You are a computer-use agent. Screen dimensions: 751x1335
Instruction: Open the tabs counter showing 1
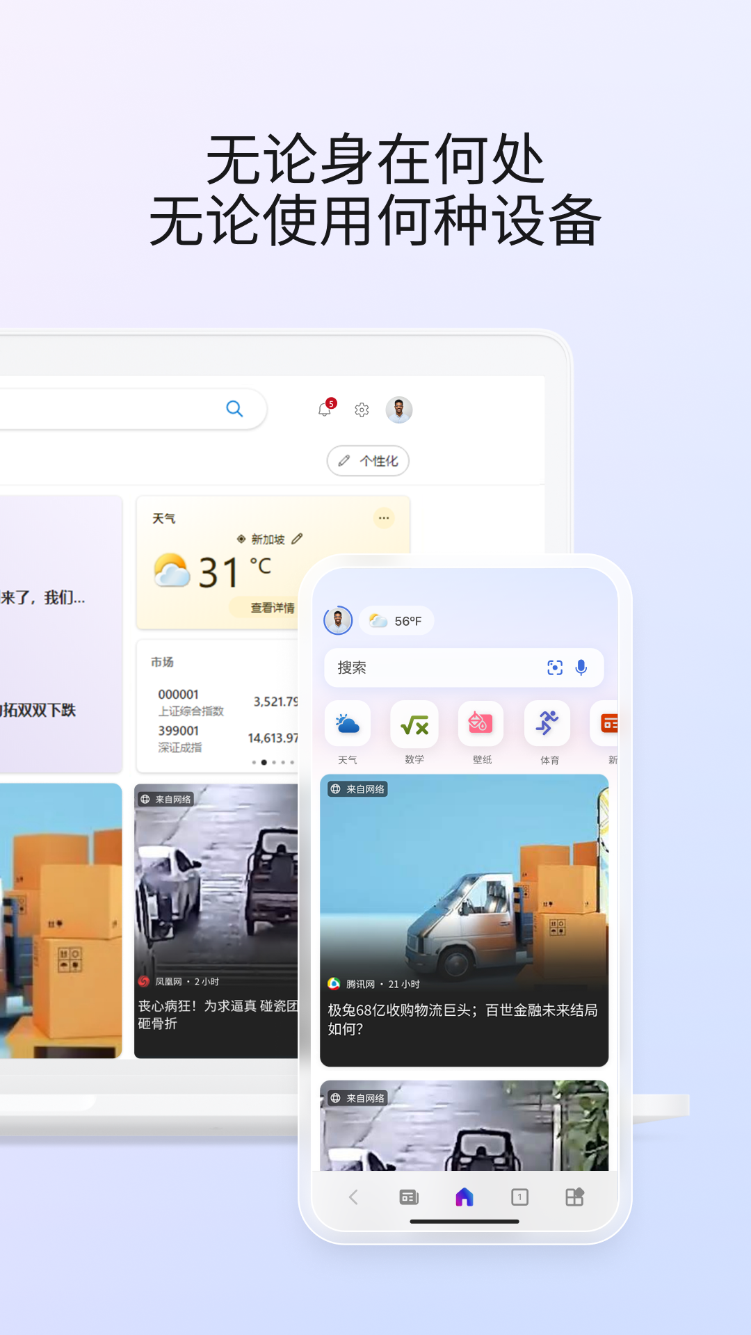point(519,1197)
